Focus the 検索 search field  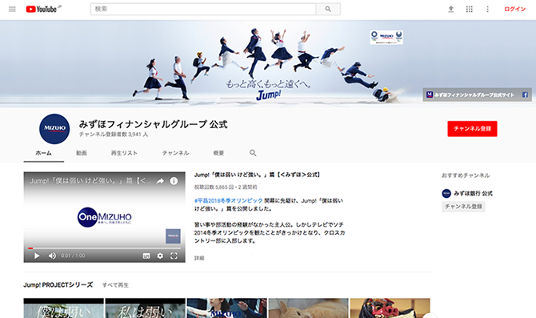tap(203, 10)
